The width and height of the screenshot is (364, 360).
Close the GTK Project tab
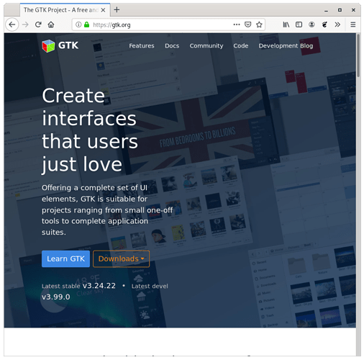tap(103, 10)
